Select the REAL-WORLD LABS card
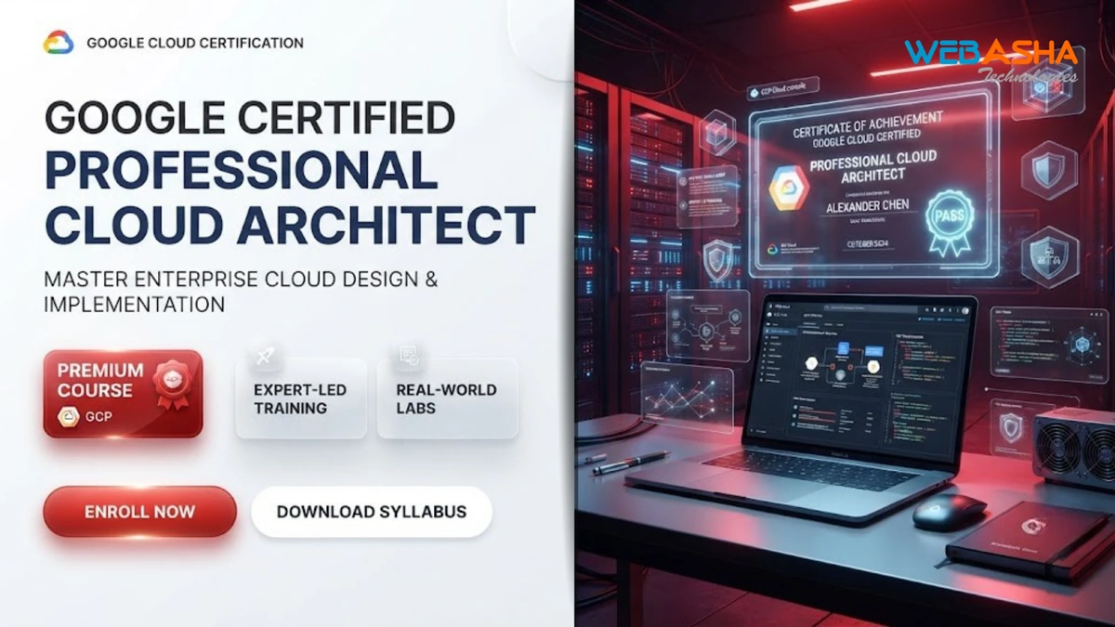 tap(447, 398)
